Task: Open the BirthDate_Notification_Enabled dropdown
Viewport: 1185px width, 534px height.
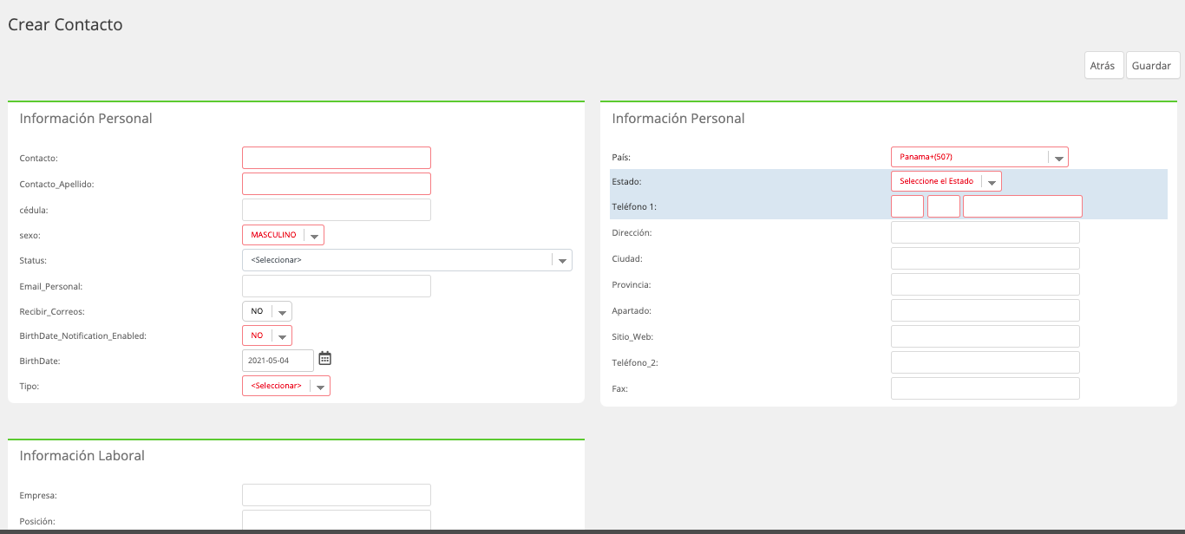Action: pyautogui.click(x=267, y=335)
